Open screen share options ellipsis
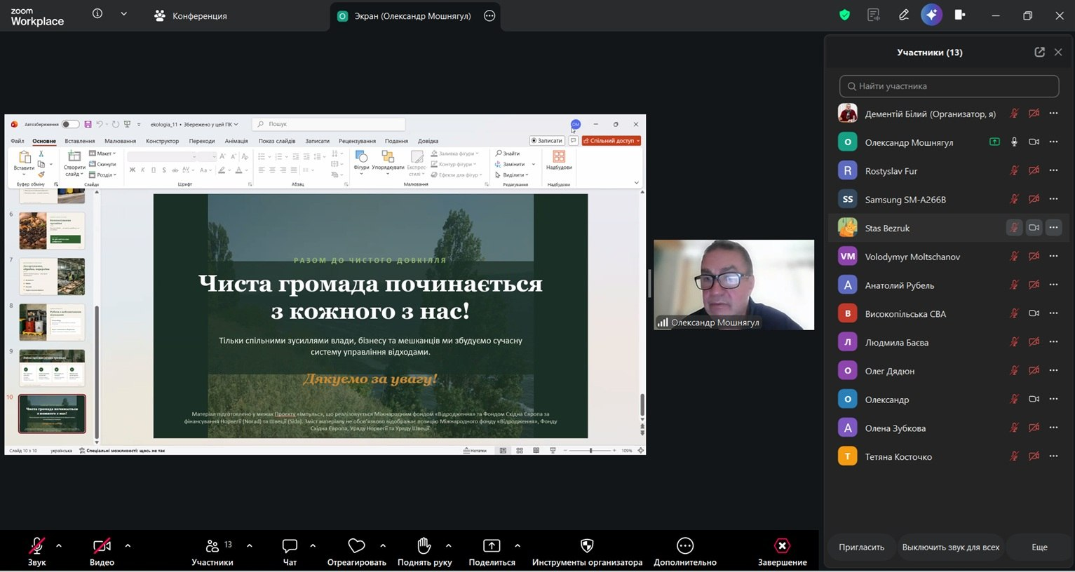Viewport: 1075px width, 572px height. pyautogui.click(x=489, y=15)
